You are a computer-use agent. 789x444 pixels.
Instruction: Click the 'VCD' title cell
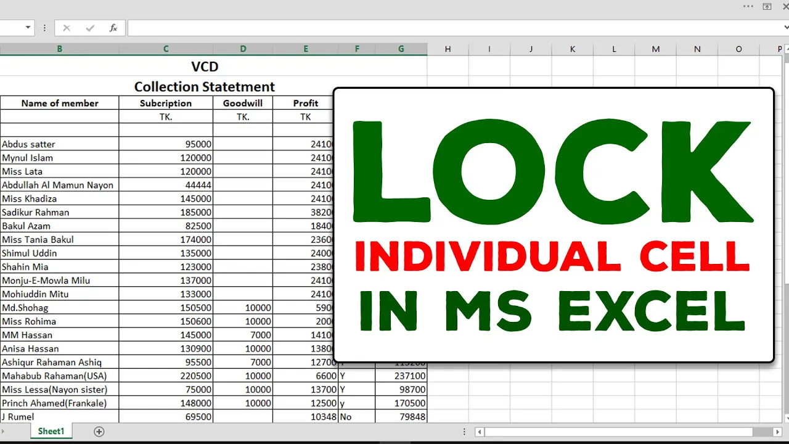[x=205, y=66]
